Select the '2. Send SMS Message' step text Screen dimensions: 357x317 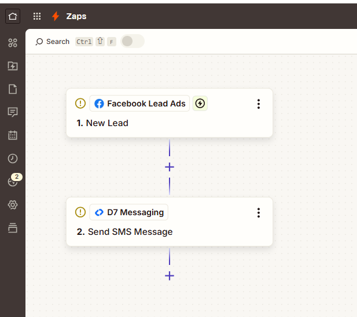pyautogui.click(x=124, y=232)
